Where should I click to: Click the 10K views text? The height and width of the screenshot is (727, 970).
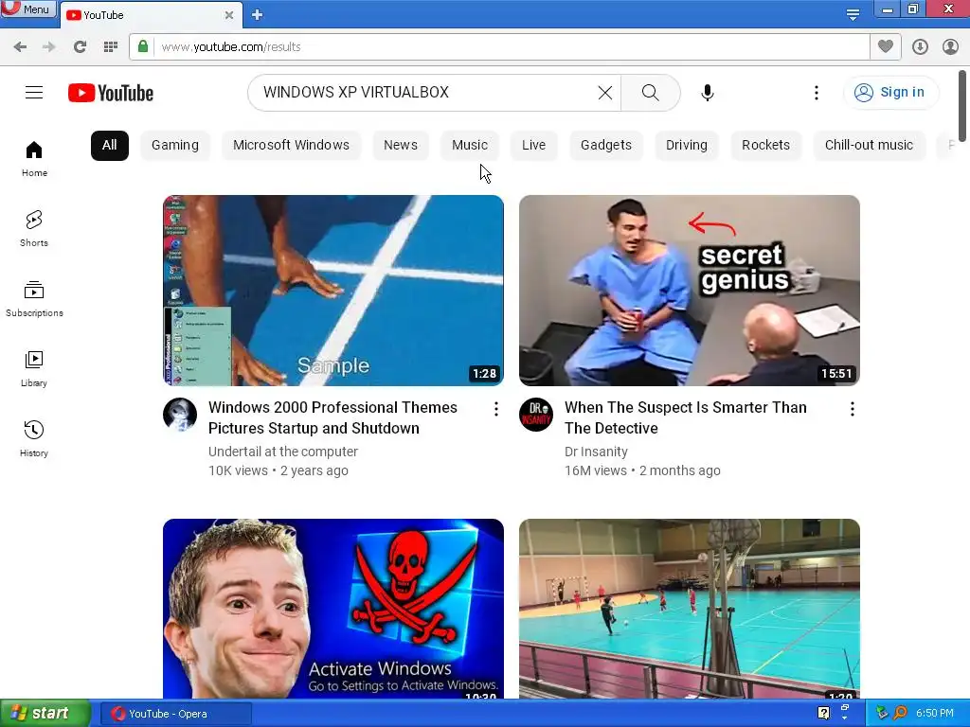pyautogui.click(x=238, y=471)
